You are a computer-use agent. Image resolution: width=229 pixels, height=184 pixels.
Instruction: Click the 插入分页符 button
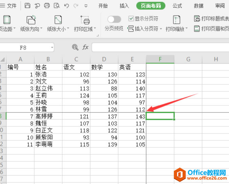[x=143, y=28]
